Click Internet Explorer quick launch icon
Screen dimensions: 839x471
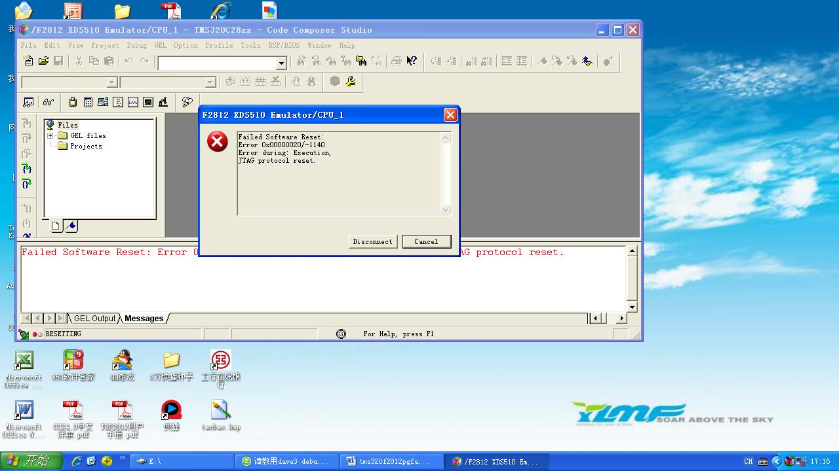(x=77, y=461)
